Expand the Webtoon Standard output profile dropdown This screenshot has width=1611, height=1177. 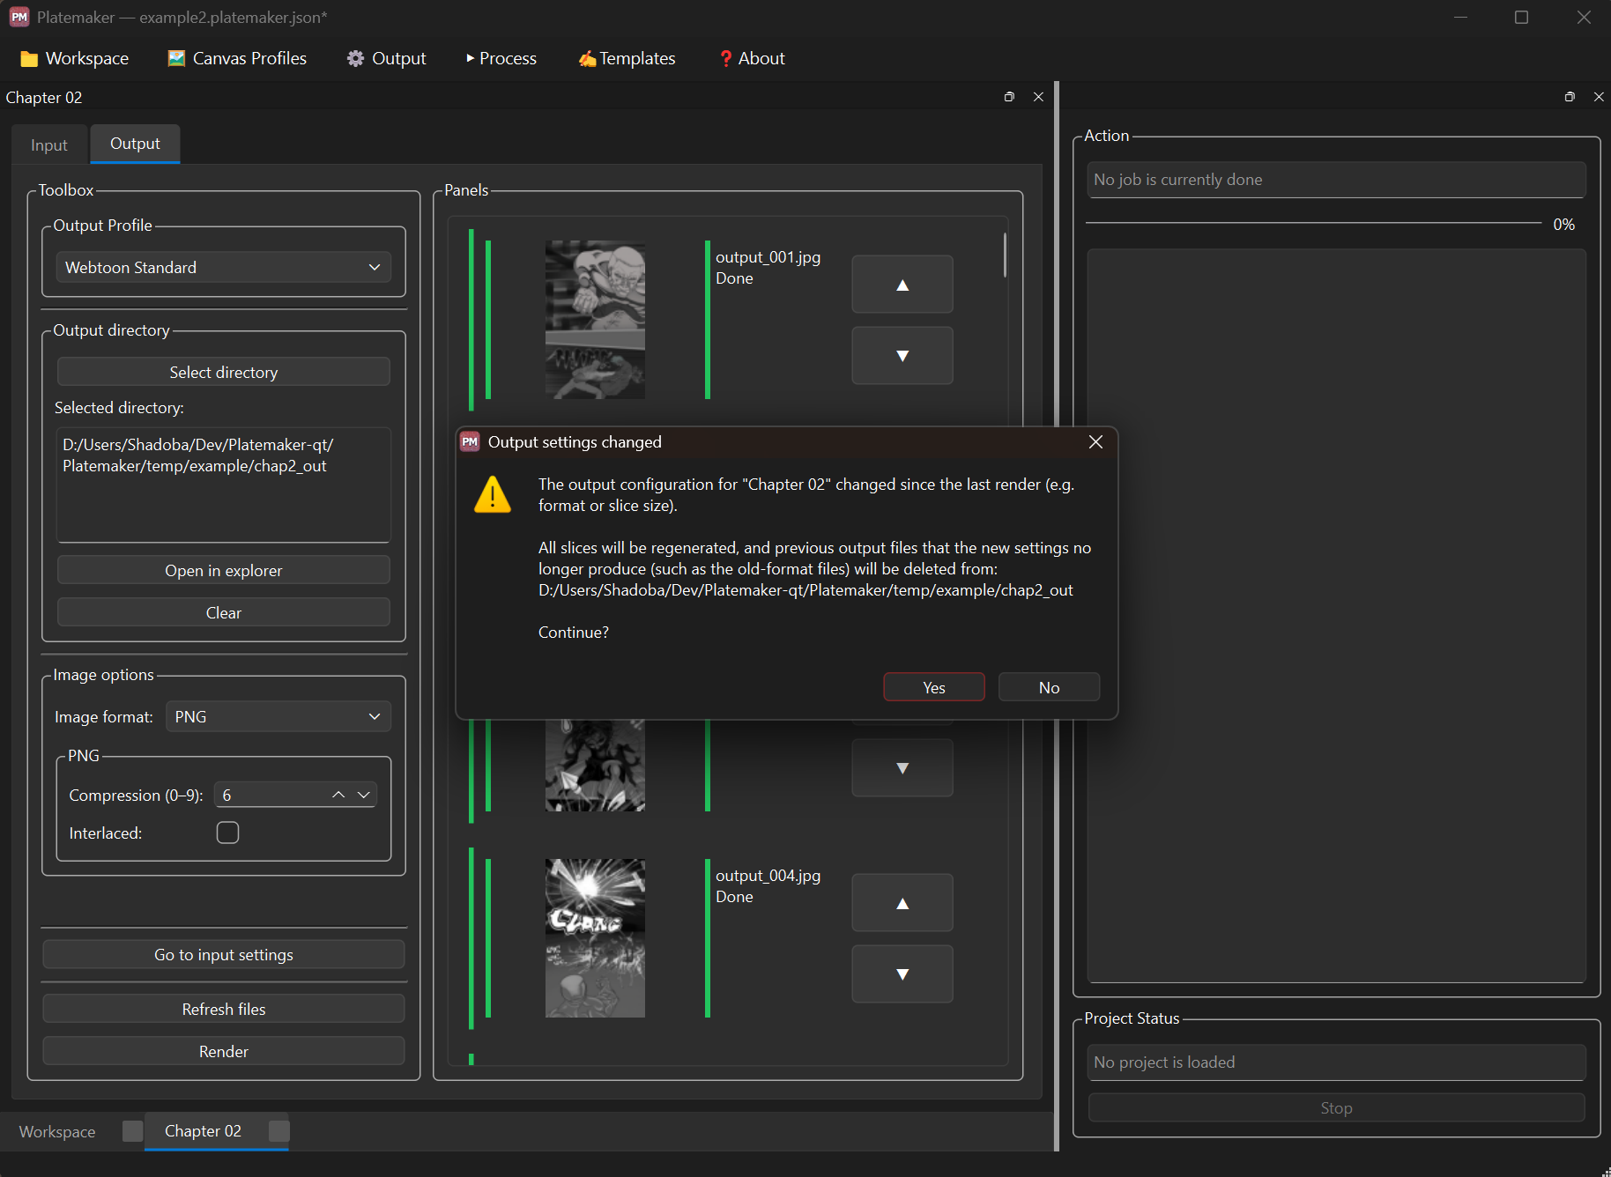coord(224,267)
